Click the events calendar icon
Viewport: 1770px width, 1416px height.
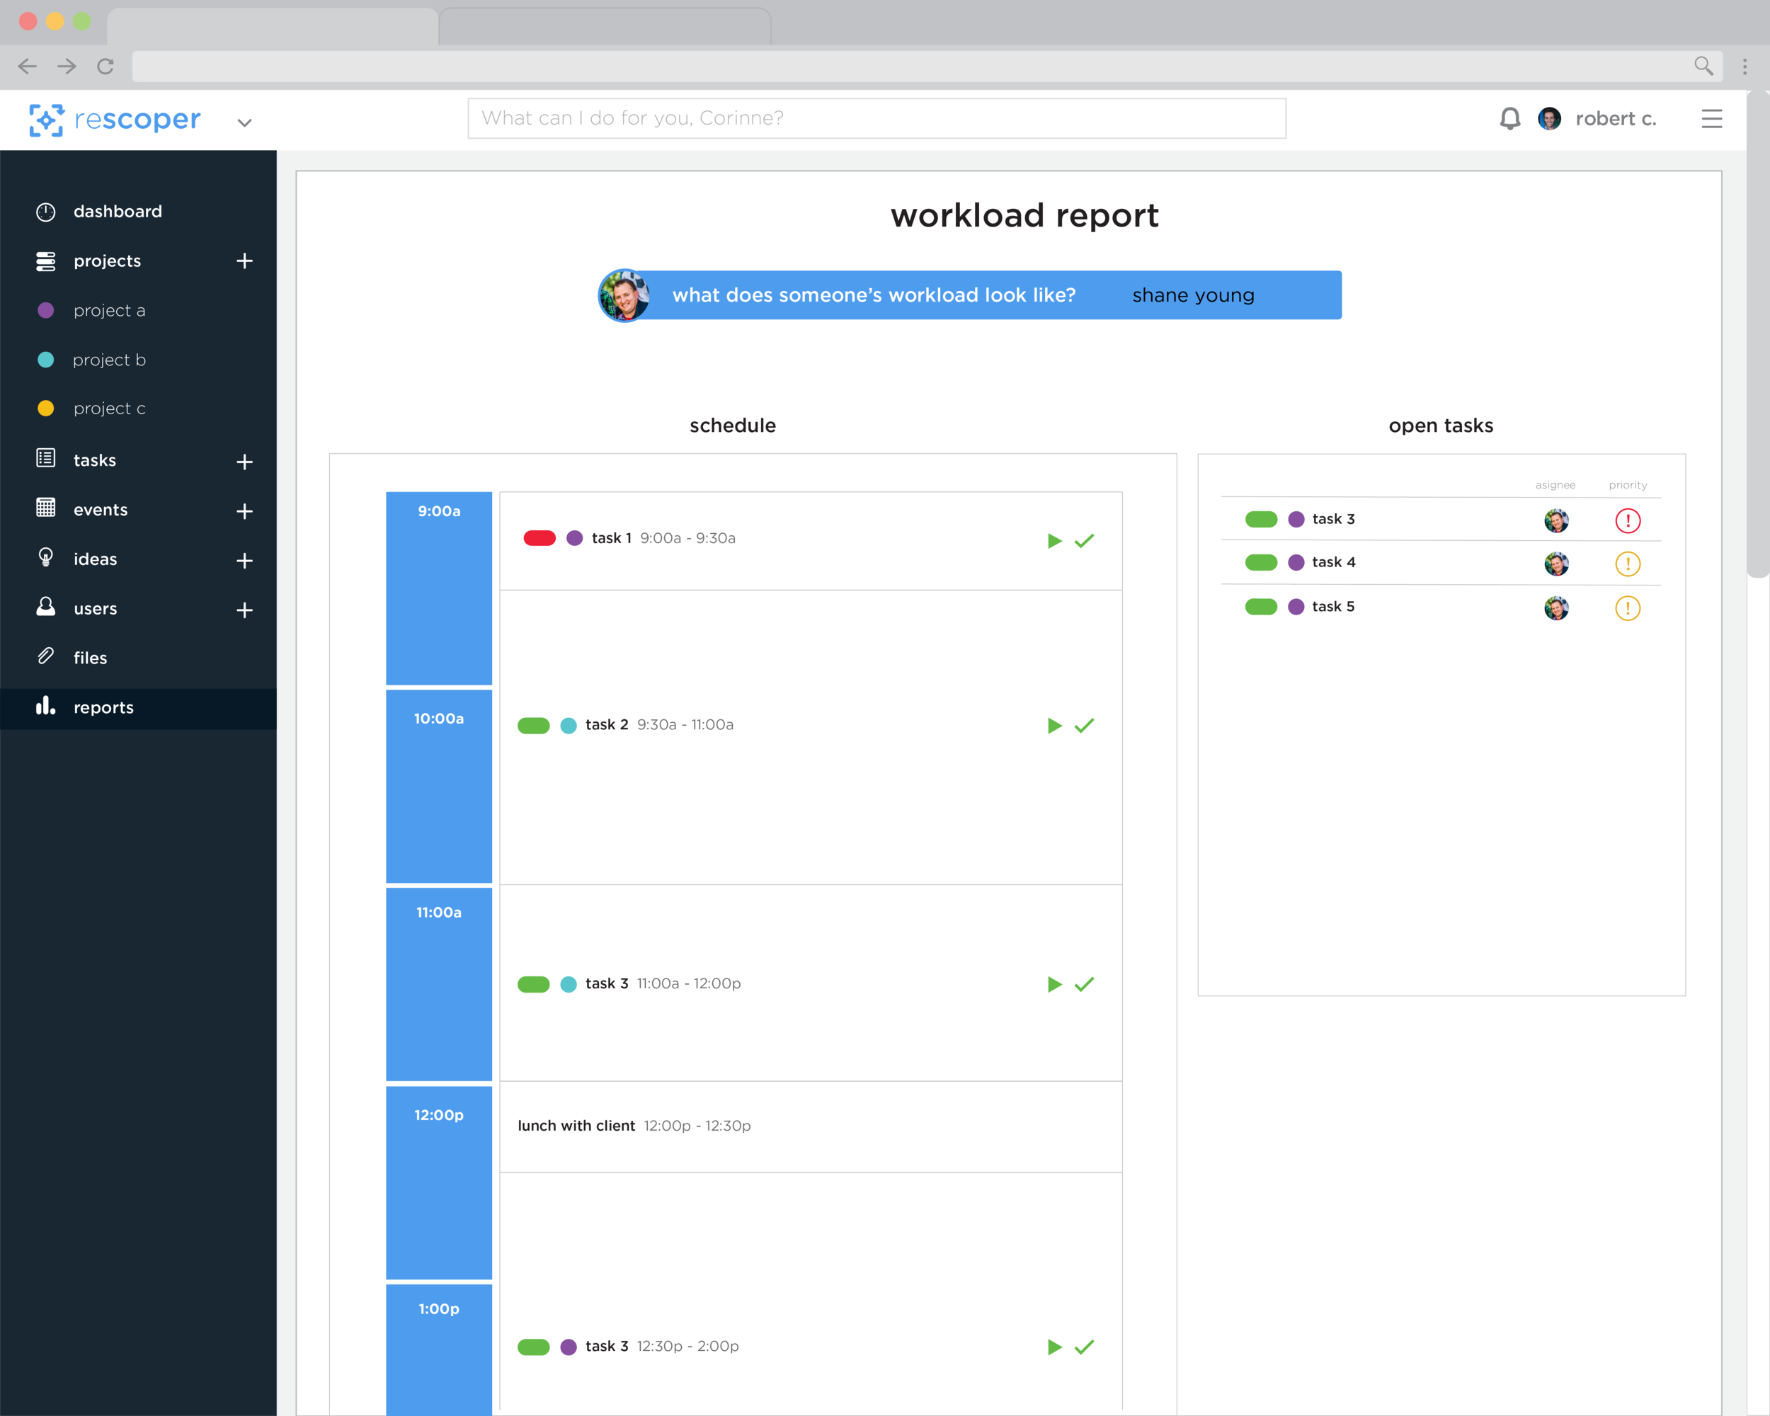(x=46, y=508)
